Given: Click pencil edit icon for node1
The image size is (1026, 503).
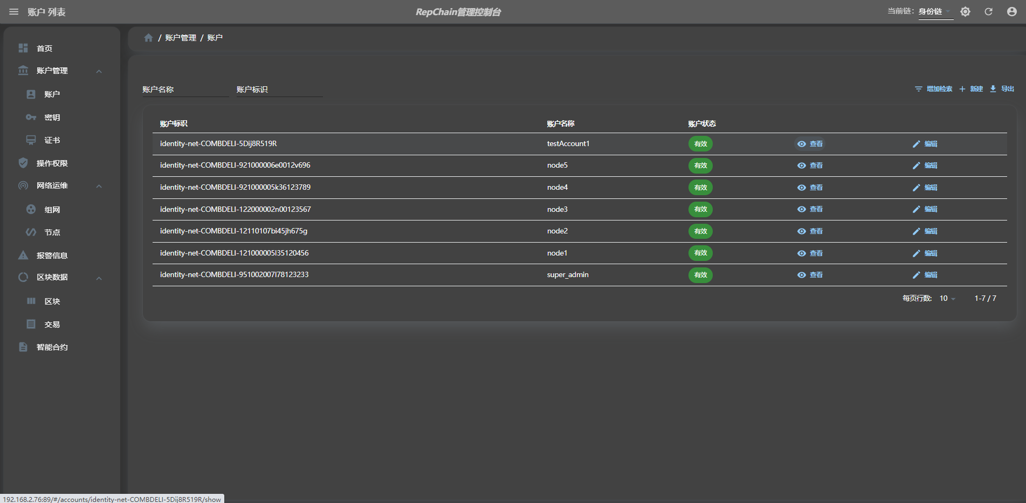Looking at the screenshot, I should click(916, 253).
